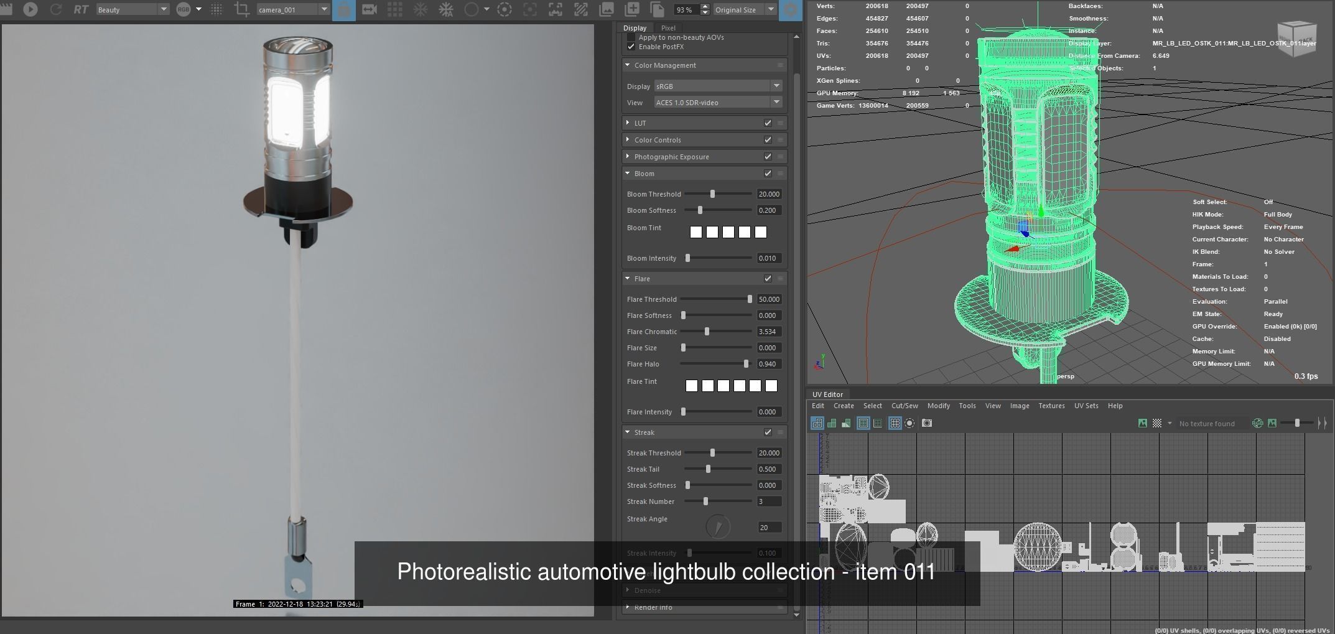Open the Create menu in UV Editor
Viewport: 1335px width, 634px height.
pyautogui.click(x=844, y=406)
